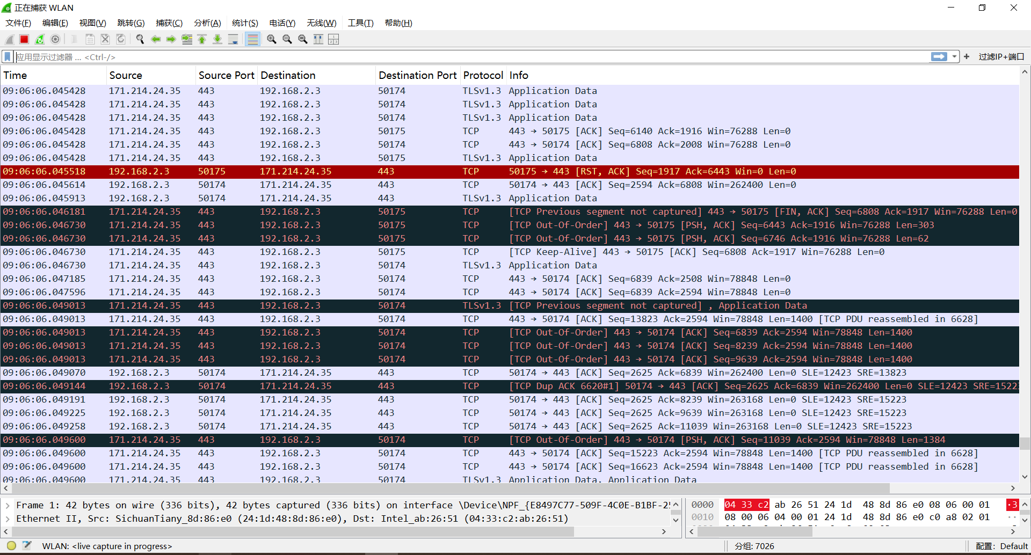Open the 分析(A) menu
Screen dimensions: 1031x555
[x=207, y=23]
